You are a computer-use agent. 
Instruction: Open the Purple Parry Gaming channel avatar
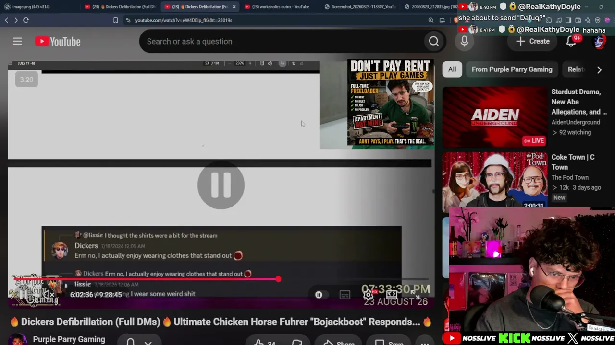(17, 340)
